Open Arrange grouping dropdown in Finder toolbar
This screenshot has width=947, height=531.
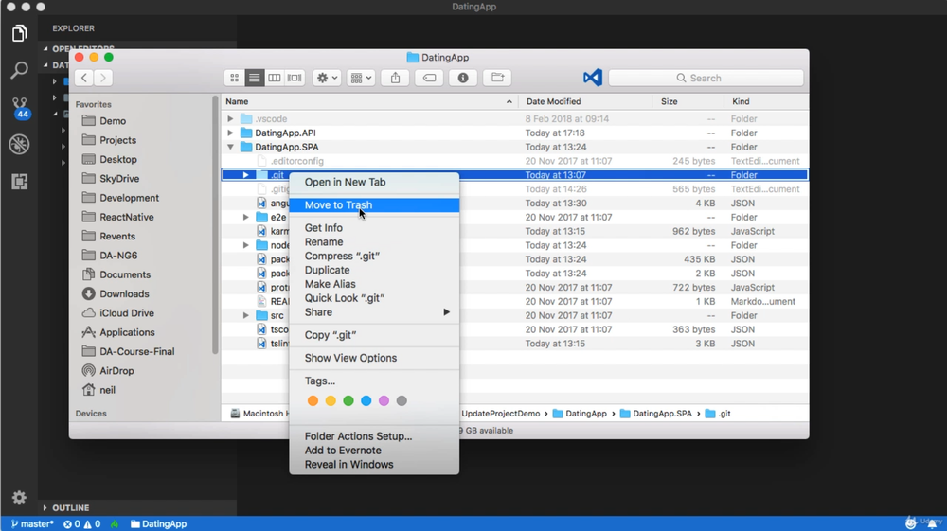(x=361, y=78)
